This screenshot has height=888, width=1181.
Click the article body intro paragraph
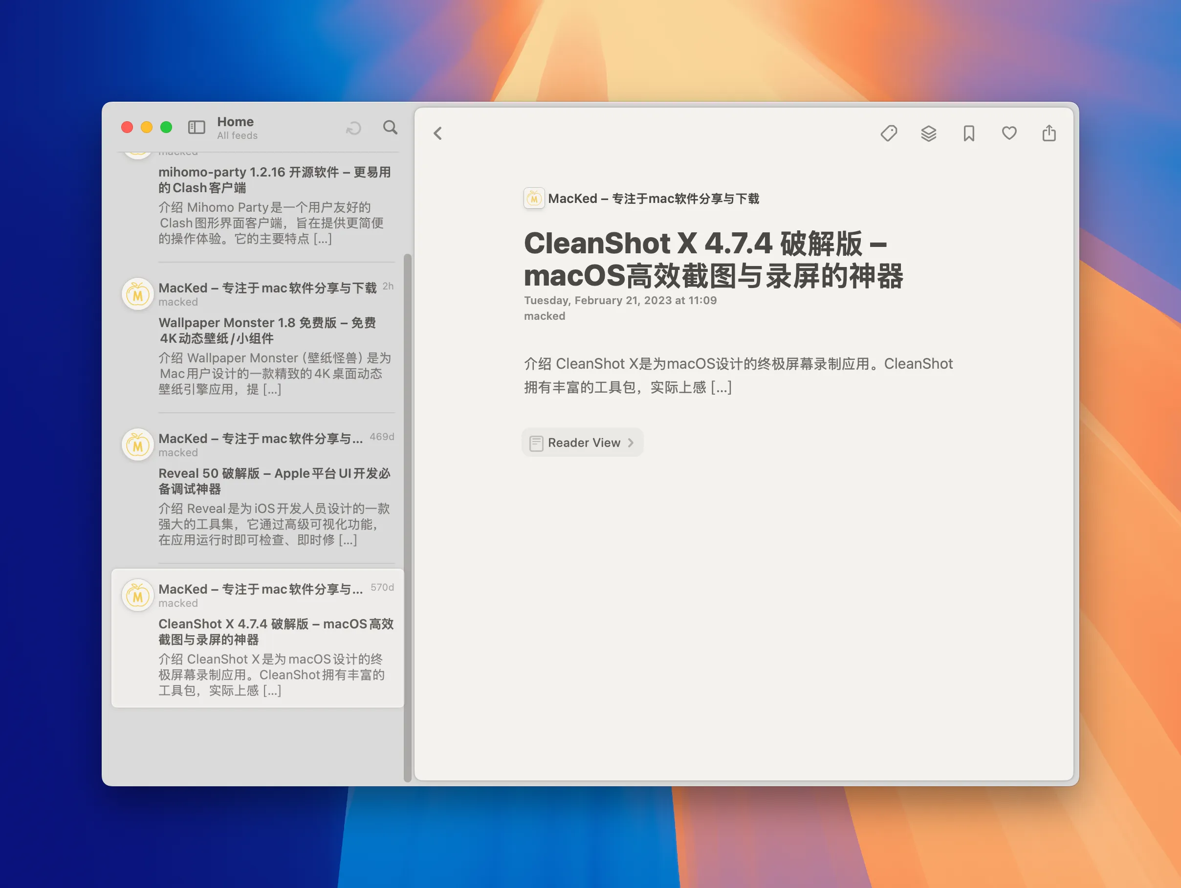(739, 376)
